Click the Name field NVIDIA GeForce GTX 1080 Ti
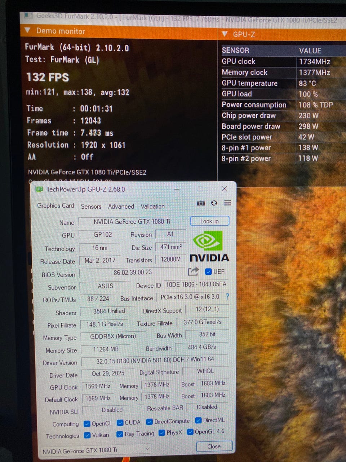This screenshot has height=462, width=346. [132, 222]
